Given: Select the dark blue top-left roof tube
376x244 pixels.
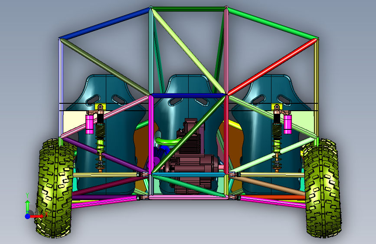Looking at the screenshot, I should click(105, 23).
